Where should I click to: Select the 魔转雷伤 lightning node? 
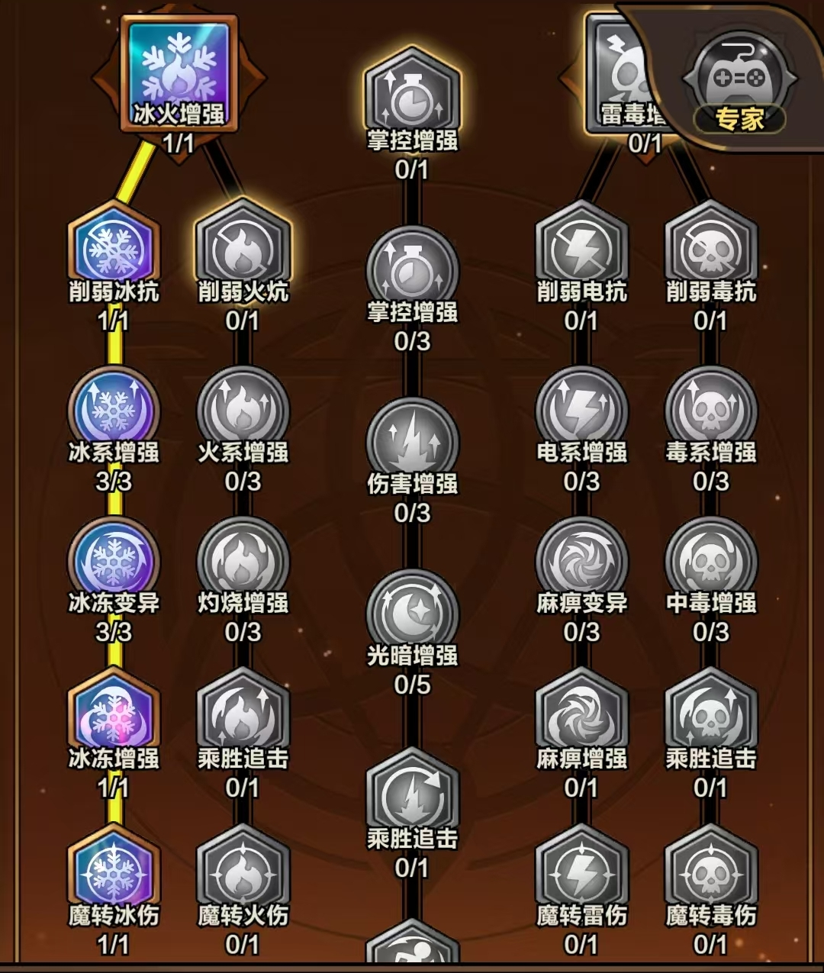tap(581, 868)
